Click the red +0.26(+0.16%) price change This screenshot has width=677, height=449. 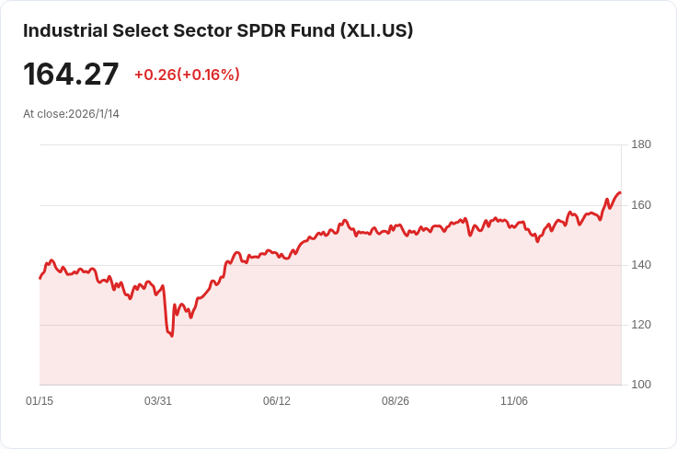pos(187,75)
